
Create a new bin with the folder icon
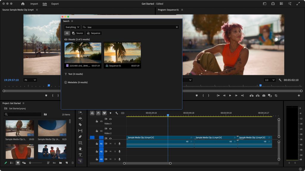pyautogui.click(x=60, y=163)
